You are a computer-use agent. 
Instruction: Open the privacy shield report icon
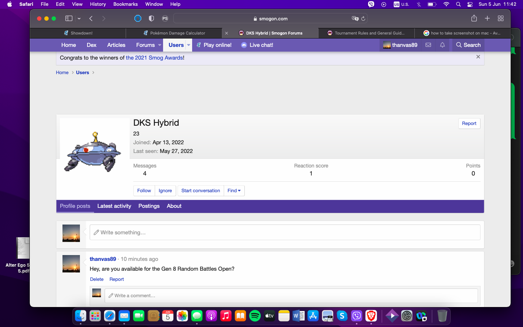click(x=151, y=19)
